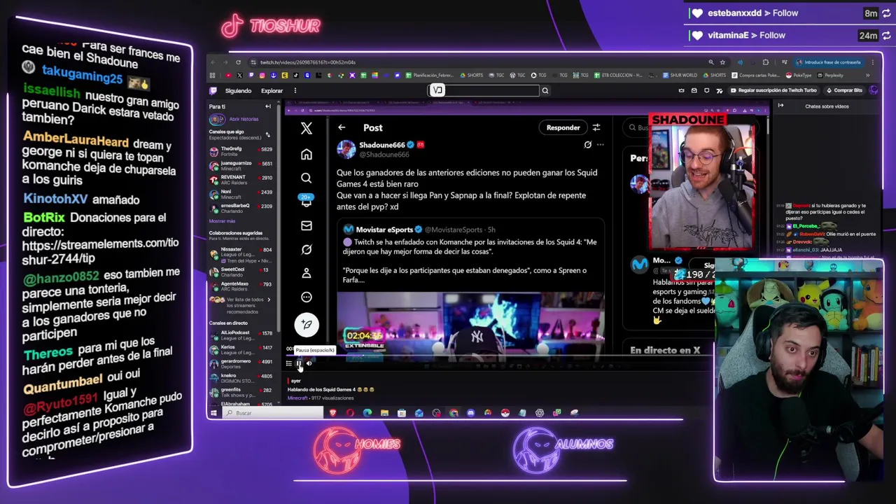
Task: Open X messages envelope icon
Action: pos(306,225)
